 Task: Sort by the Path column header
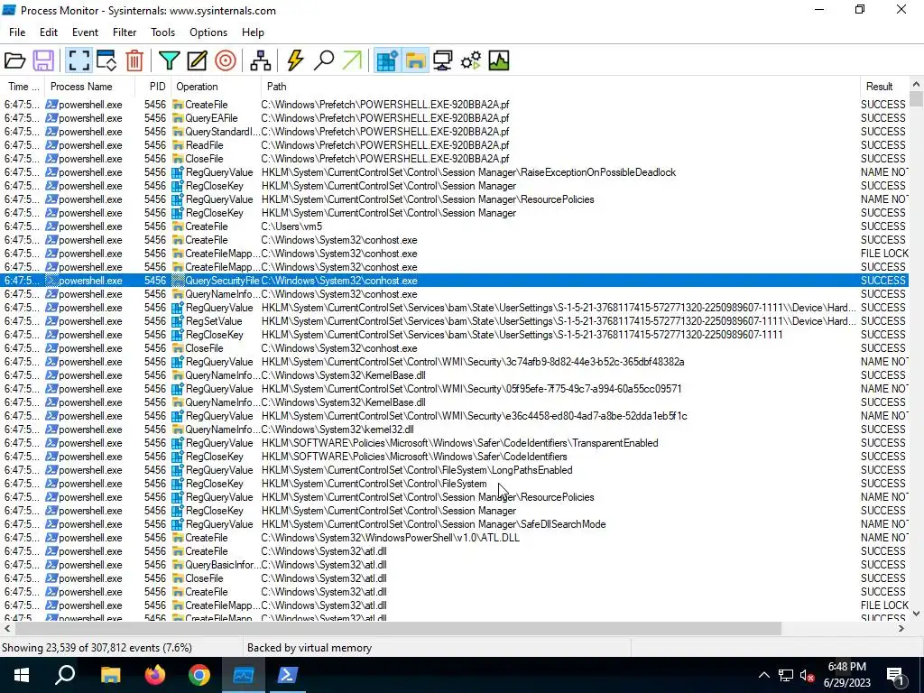559,86
